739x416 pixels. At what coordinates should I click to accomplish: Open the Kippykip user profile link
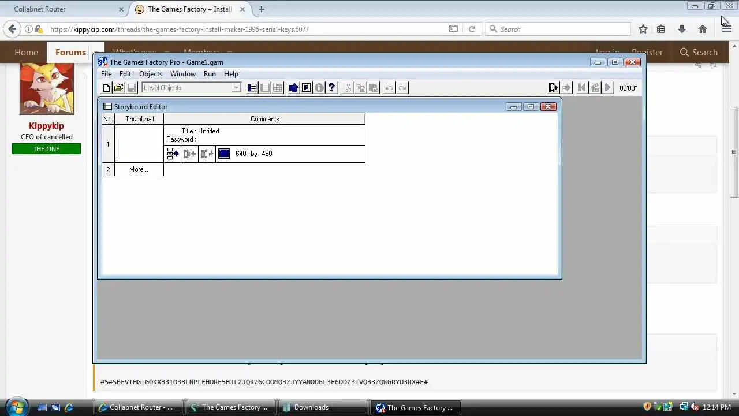click(46, 126)
